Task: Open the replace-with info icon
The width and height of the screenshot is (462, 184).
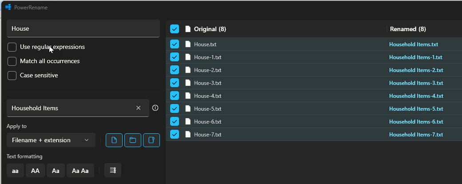Action: [155, 108]
